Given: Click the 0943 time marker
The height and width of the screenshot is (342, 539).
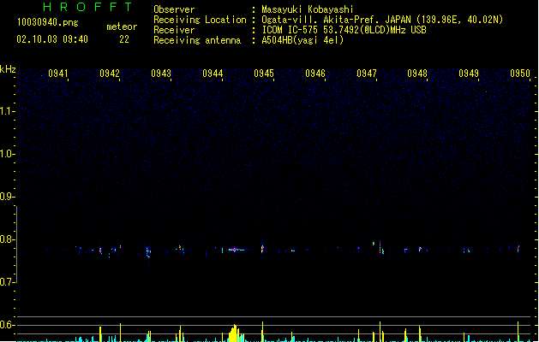Looking at the screenshot, I should [x=161, y=74].
